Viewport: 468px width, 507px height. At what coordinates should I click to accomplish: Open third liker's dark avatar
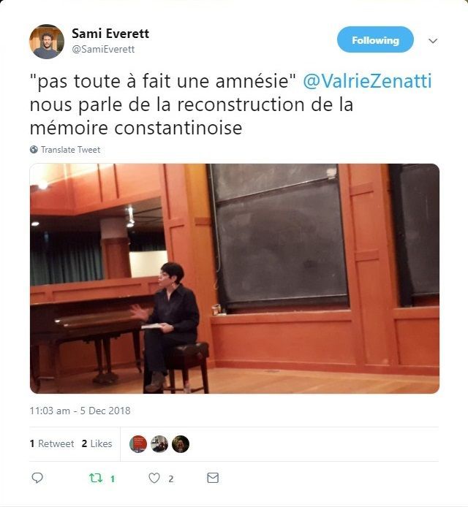click(x=181, y=444)
